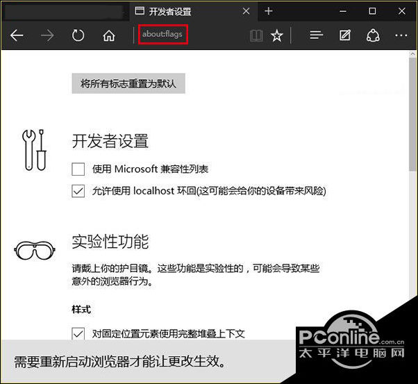Click the 开发者设置 heading
Viewport: 418px width, 384px height.
110,141
